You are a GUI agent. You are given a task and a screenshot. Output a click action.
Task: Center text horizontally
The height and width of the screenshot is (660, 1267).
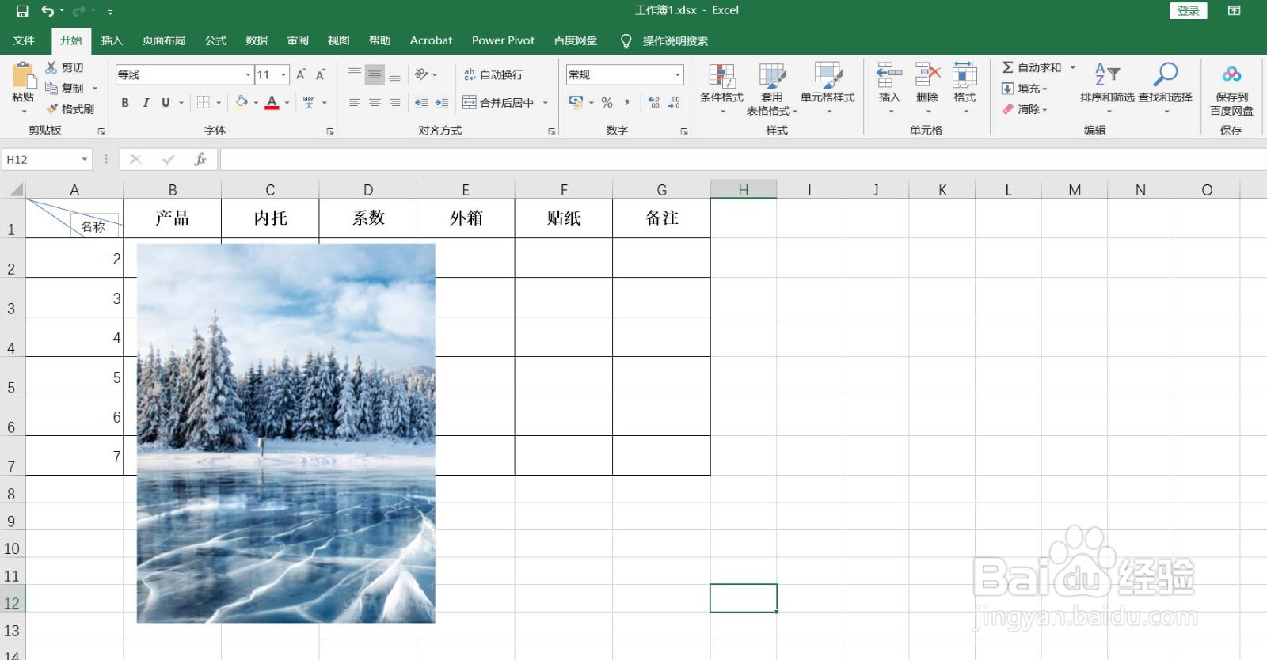[x=375, y=103]
